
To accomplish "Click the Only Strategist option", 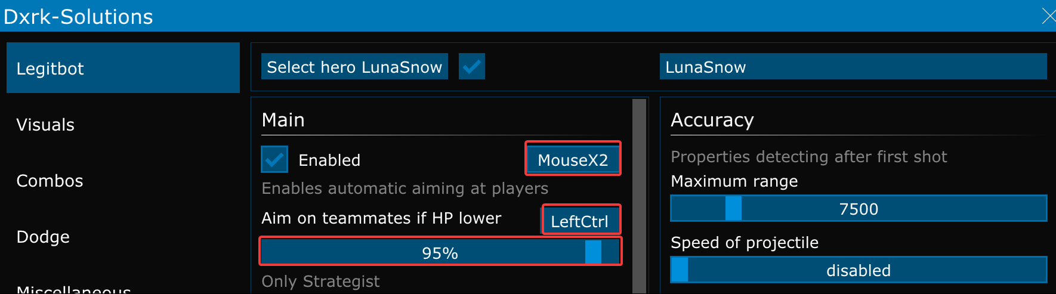I will click(x=320, y=281).
